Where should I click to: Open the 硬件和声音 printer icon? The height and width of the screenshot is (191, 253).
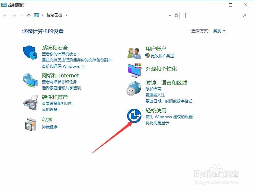30,103
